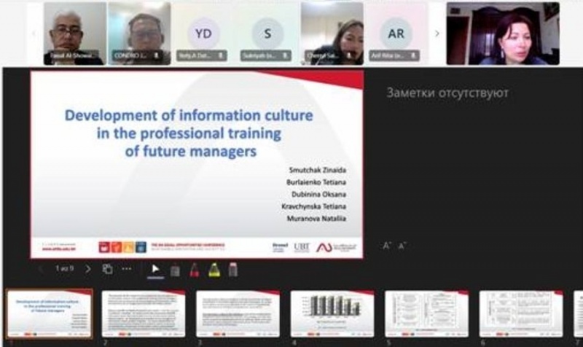Activate the yellow highlighter tool
This screenshot has height=347, width=583.
coord(214,270)
